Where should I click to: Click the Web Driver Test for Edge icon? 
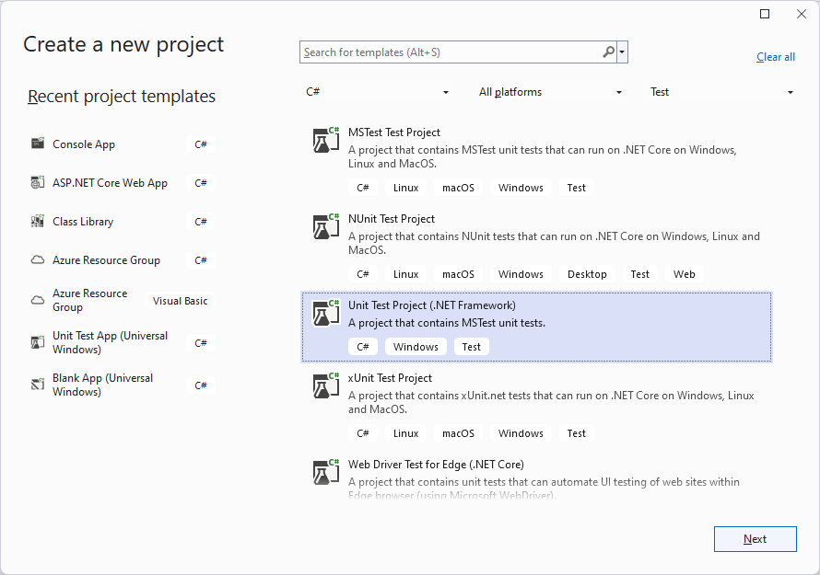325,471
